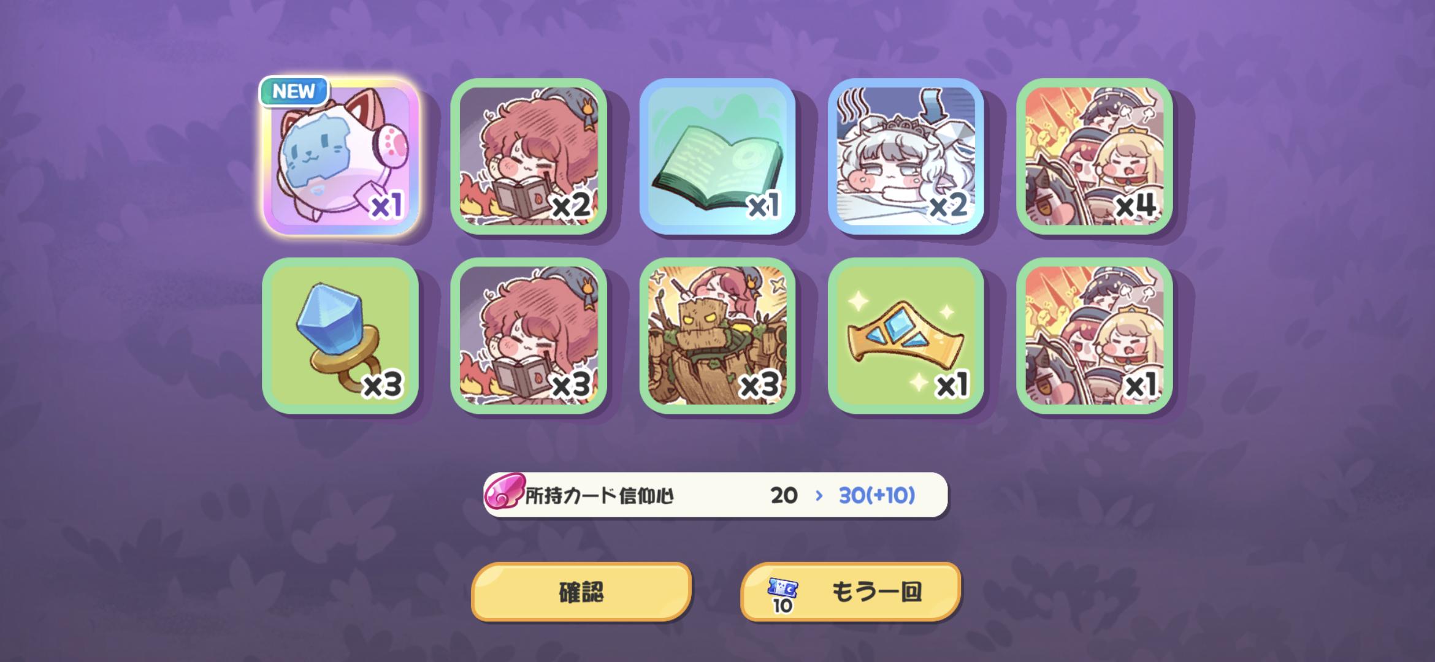Select the reading girl card x3
This screenshot has width=1435, height=662.
point(529,336)
